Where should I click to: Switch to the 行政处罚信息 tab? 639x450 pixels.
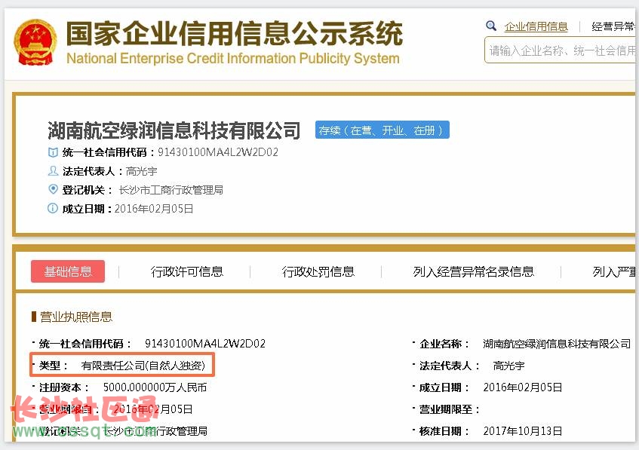pos(318,271)
